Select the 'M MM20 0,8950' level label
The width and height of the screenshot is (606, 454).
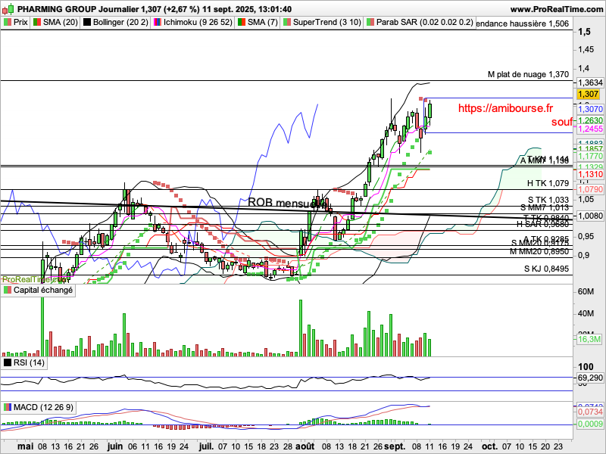click(539, 252)
